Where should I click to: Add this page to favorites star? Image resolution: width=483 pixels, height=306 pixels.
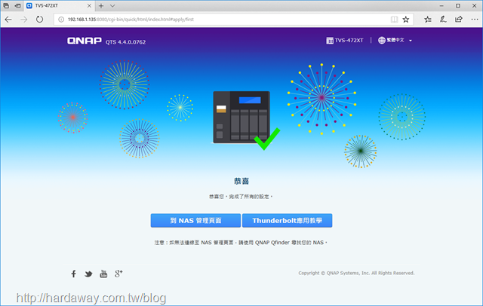tap(406, 20)
